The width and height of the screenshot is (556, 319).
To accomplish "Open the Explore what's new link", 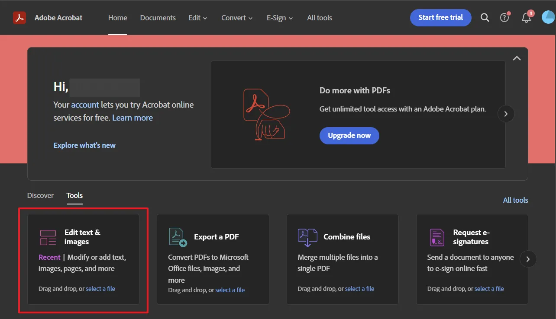I will point(84,145).
